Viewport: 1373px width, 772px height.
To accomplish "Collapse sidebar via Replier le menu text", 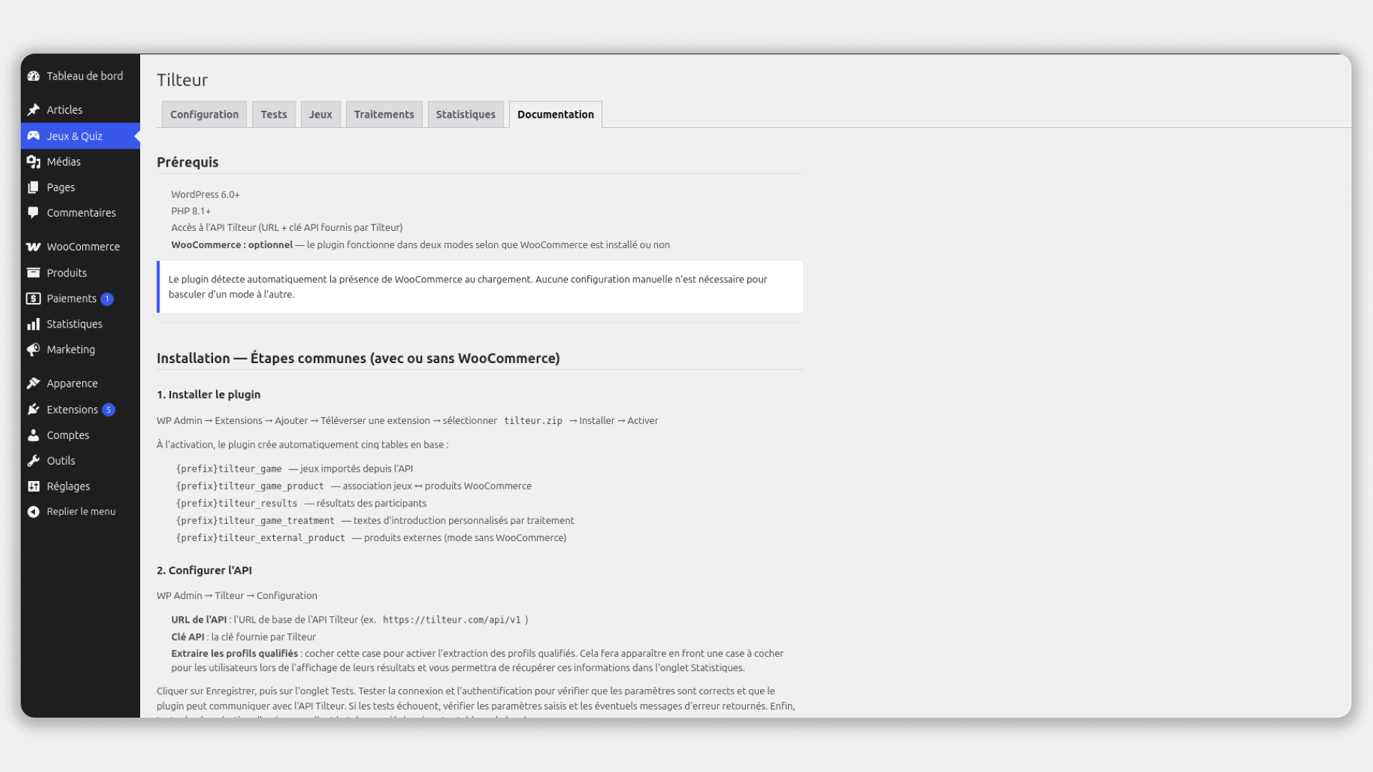I will point(82,512).
